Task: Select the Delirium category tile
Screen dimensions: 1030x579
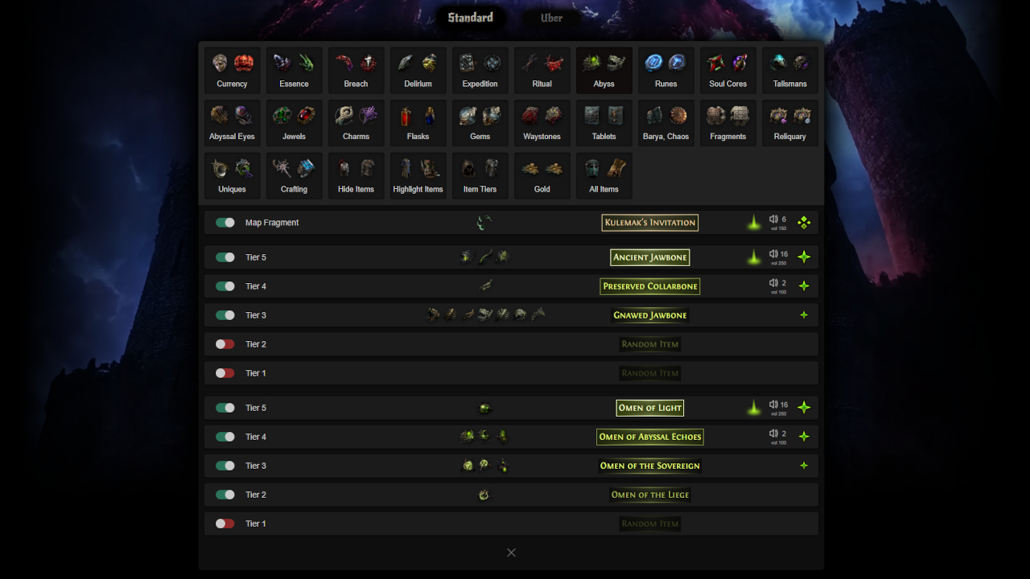Action: (418, 70)
